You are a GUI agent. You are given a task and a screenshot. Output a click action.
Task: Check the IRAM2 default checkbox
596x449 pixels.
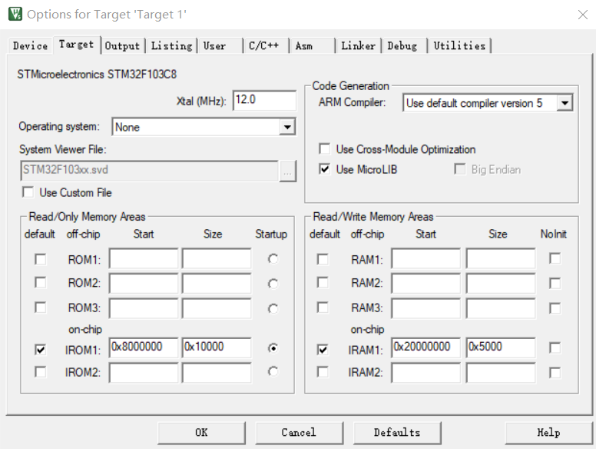323,372
